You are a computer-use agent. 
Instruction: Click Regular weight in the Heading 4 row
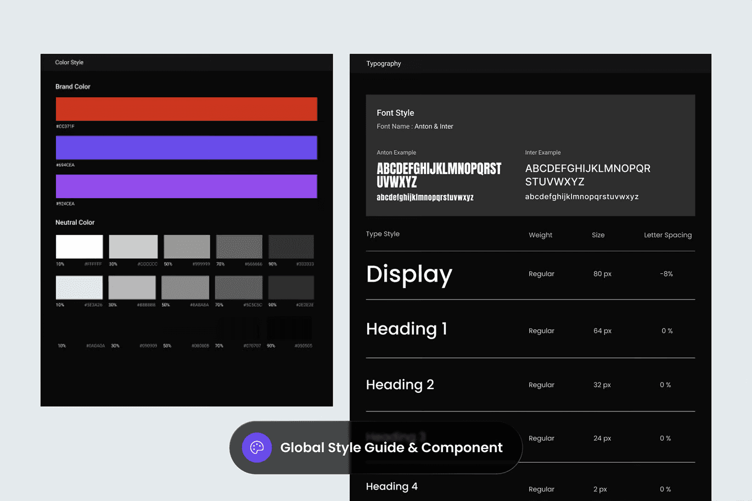coord(541,489)
